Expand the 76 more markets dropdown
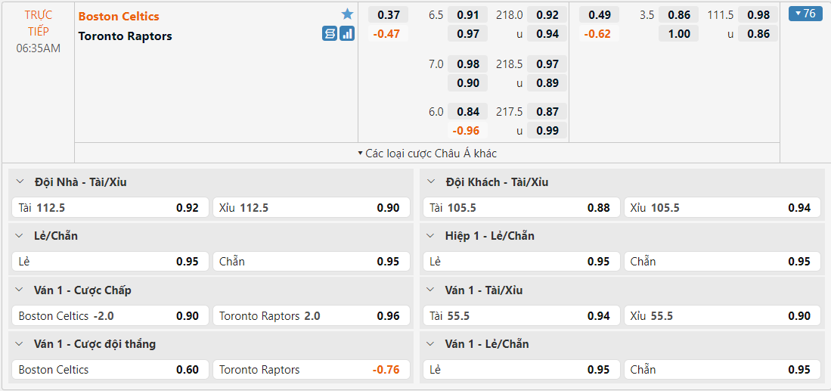 point(805,14)
